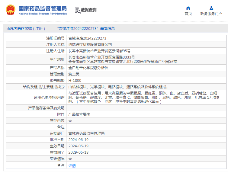Image resolution: width=228 pixels, height=173 pixels.
Task: Select approval date 2024-06-19 in 批准日期 row
Action: (79, 140)
